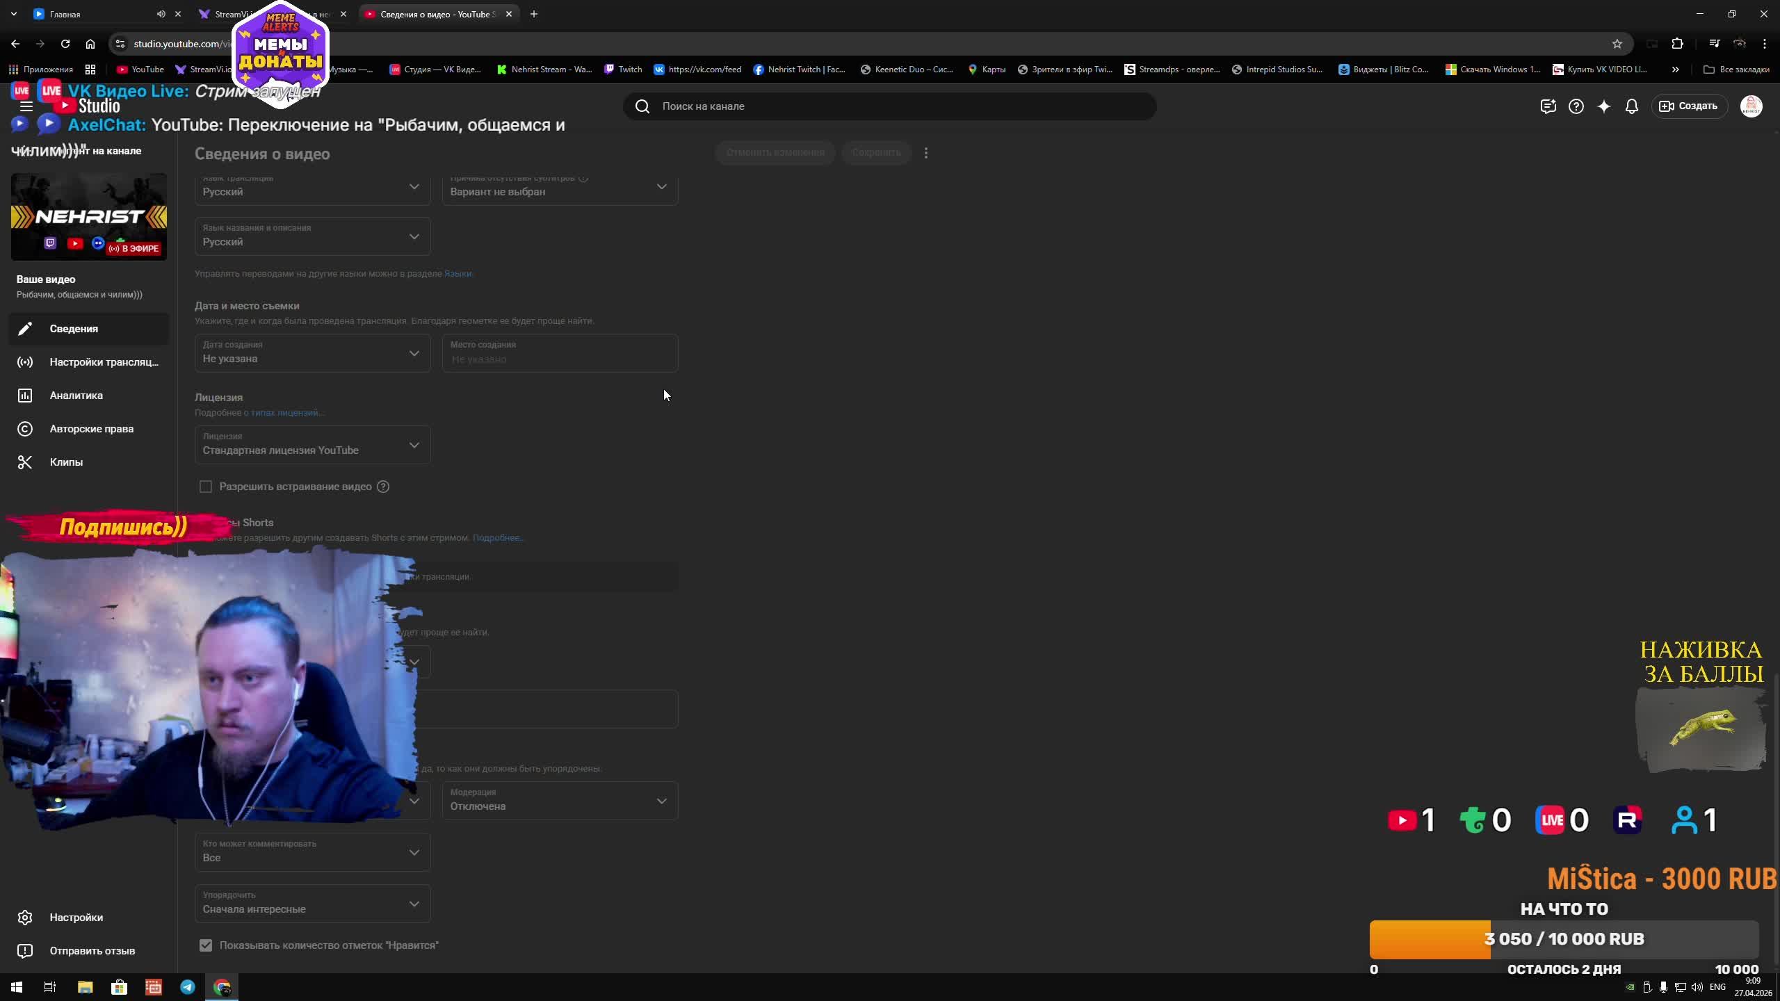This screenshot has height=1001, width=1780.
Task: Open the Studio help question mark icon
Action: point(1576,106)
